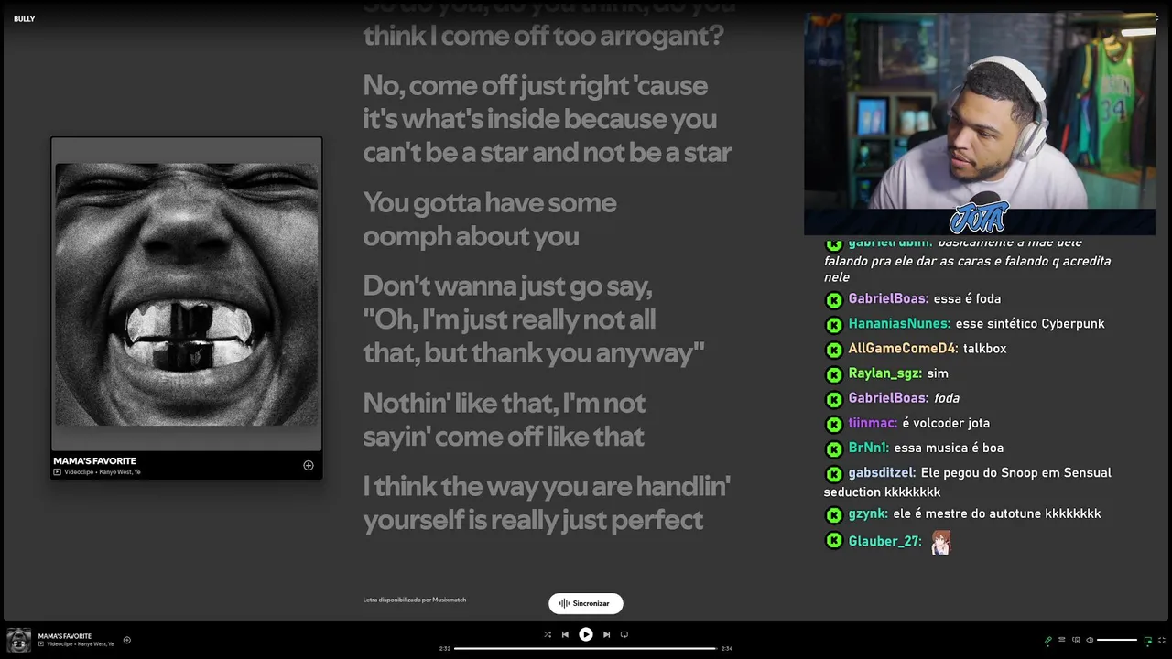The height and width of the screenshot is (659, 1172).
Task: Jump to lyric "Nothin' like that, I'm not"
Action: click(x=504, y=419)
